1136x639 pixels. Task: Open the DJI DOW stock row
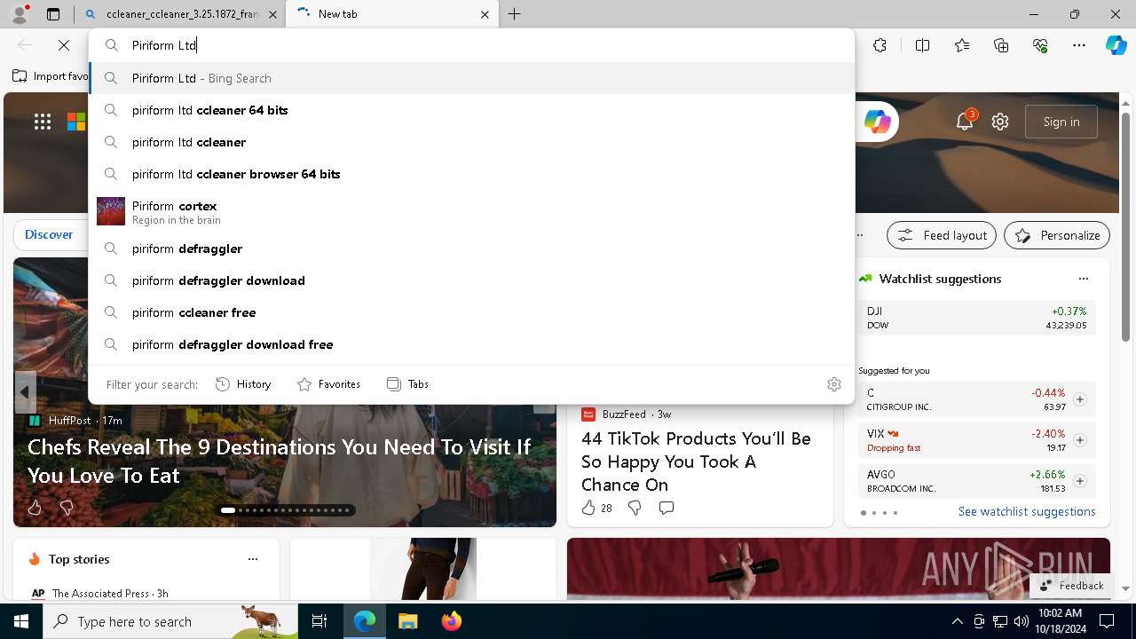click(x=976, y=318)
